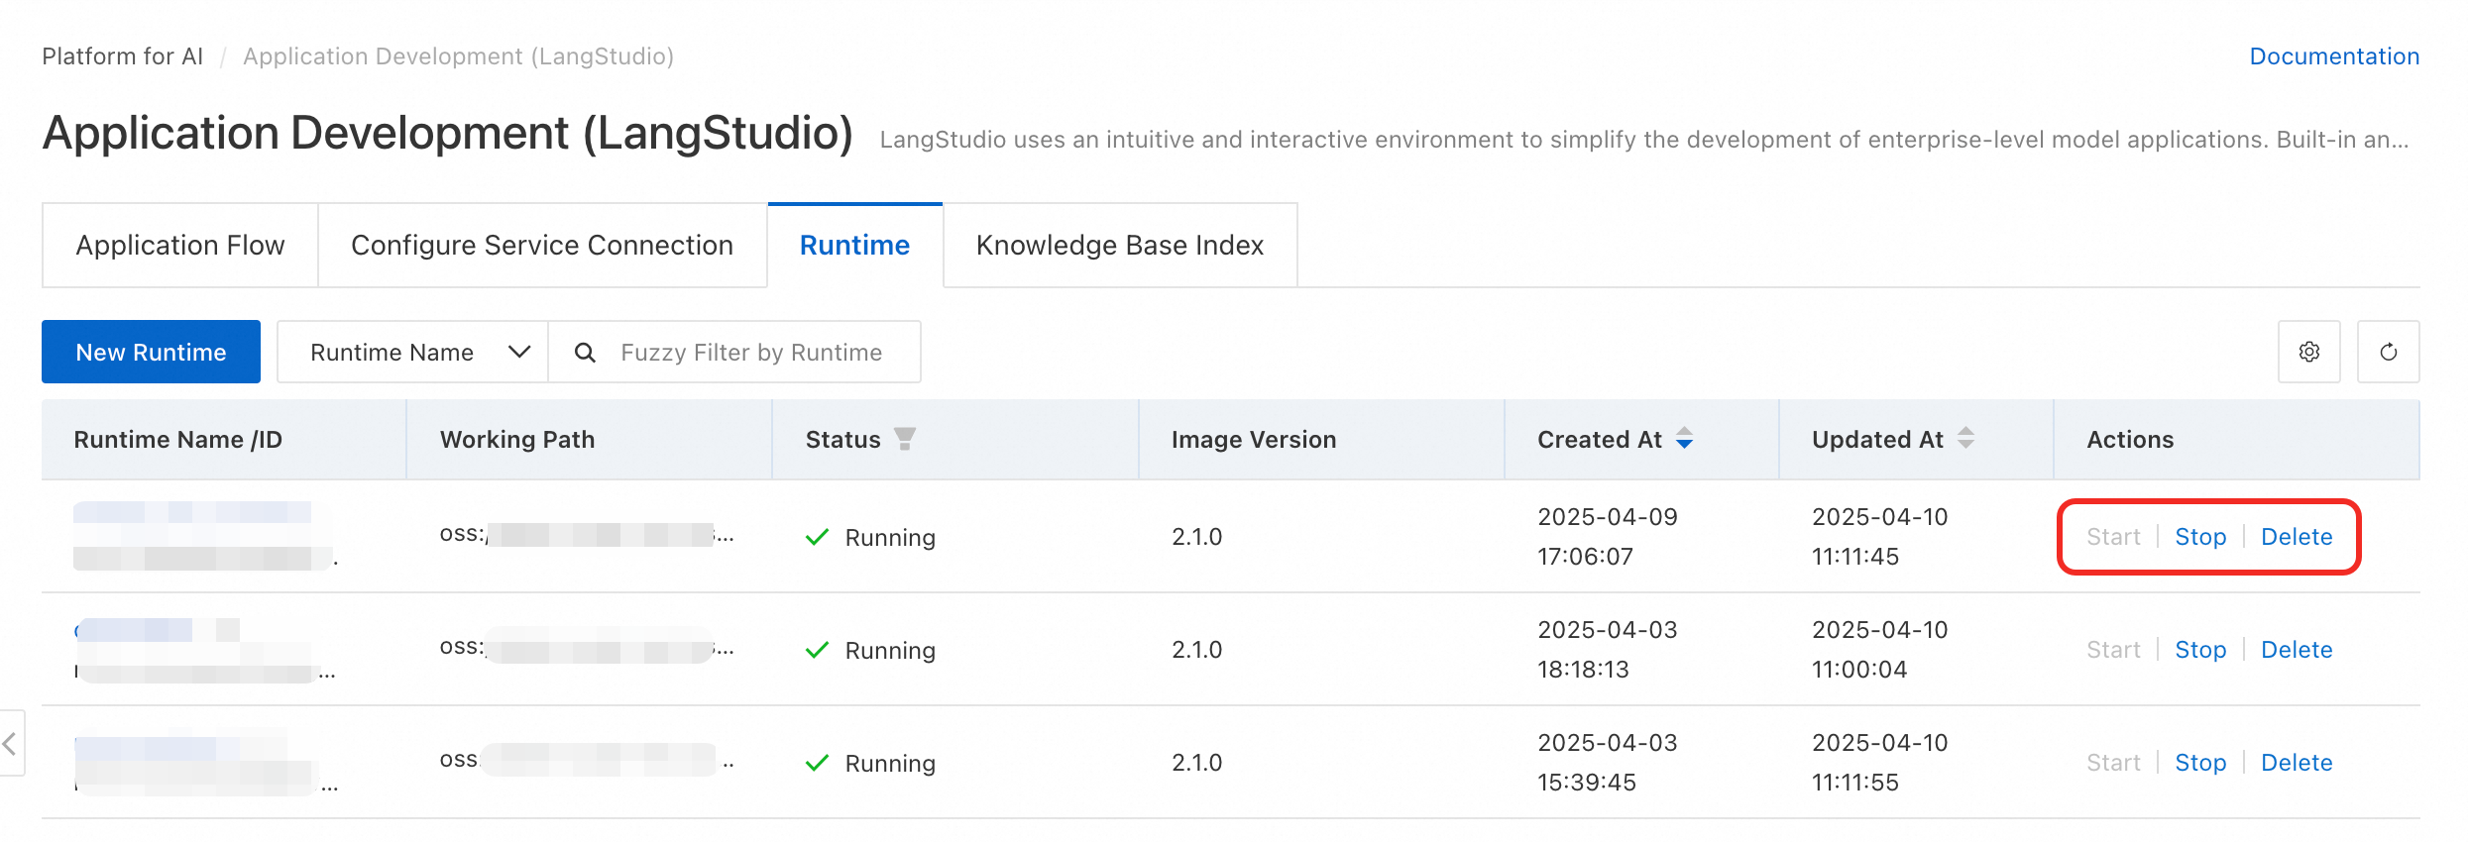The width and height of the screenshot is (2468, 842).
Task: Open the column settings gear icon
Action: coord(2308,352)
